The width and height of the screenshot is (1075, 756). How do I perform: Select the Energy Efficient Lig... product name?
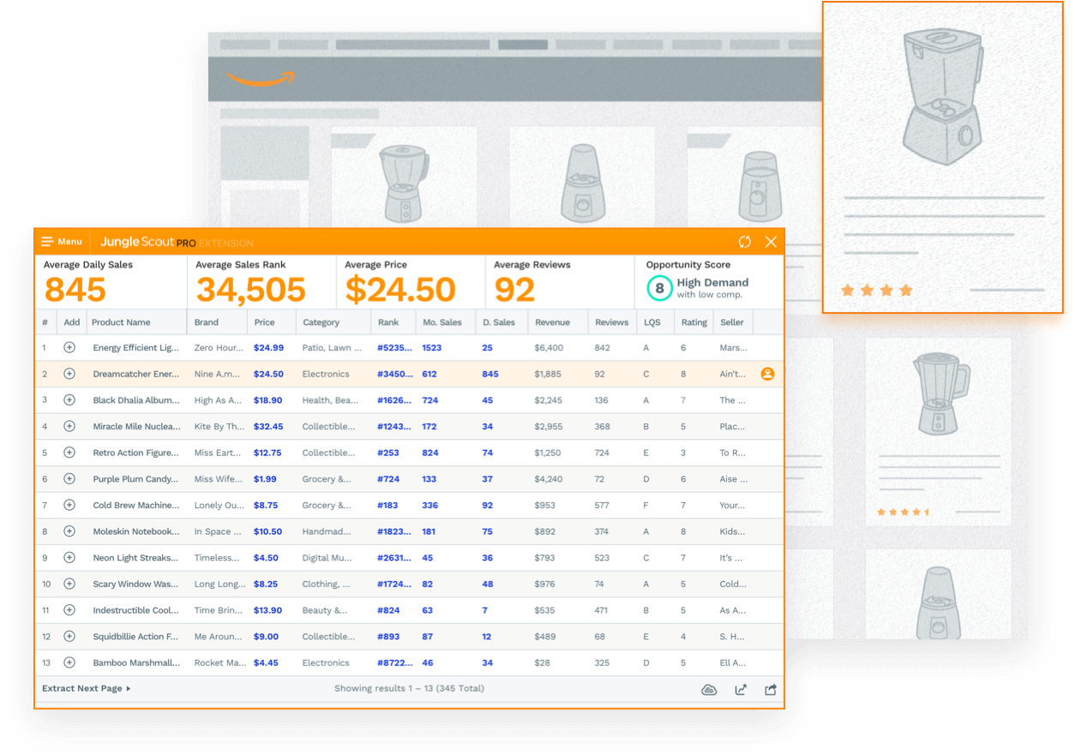(136, 348)
